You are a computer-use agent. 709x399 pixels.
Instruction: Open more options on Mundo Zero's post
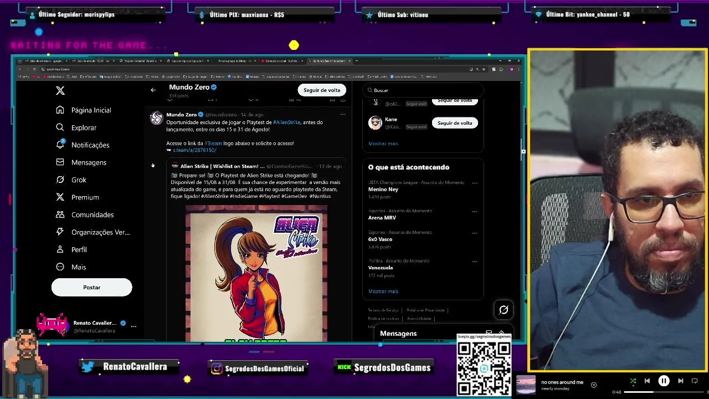[343, 115]
